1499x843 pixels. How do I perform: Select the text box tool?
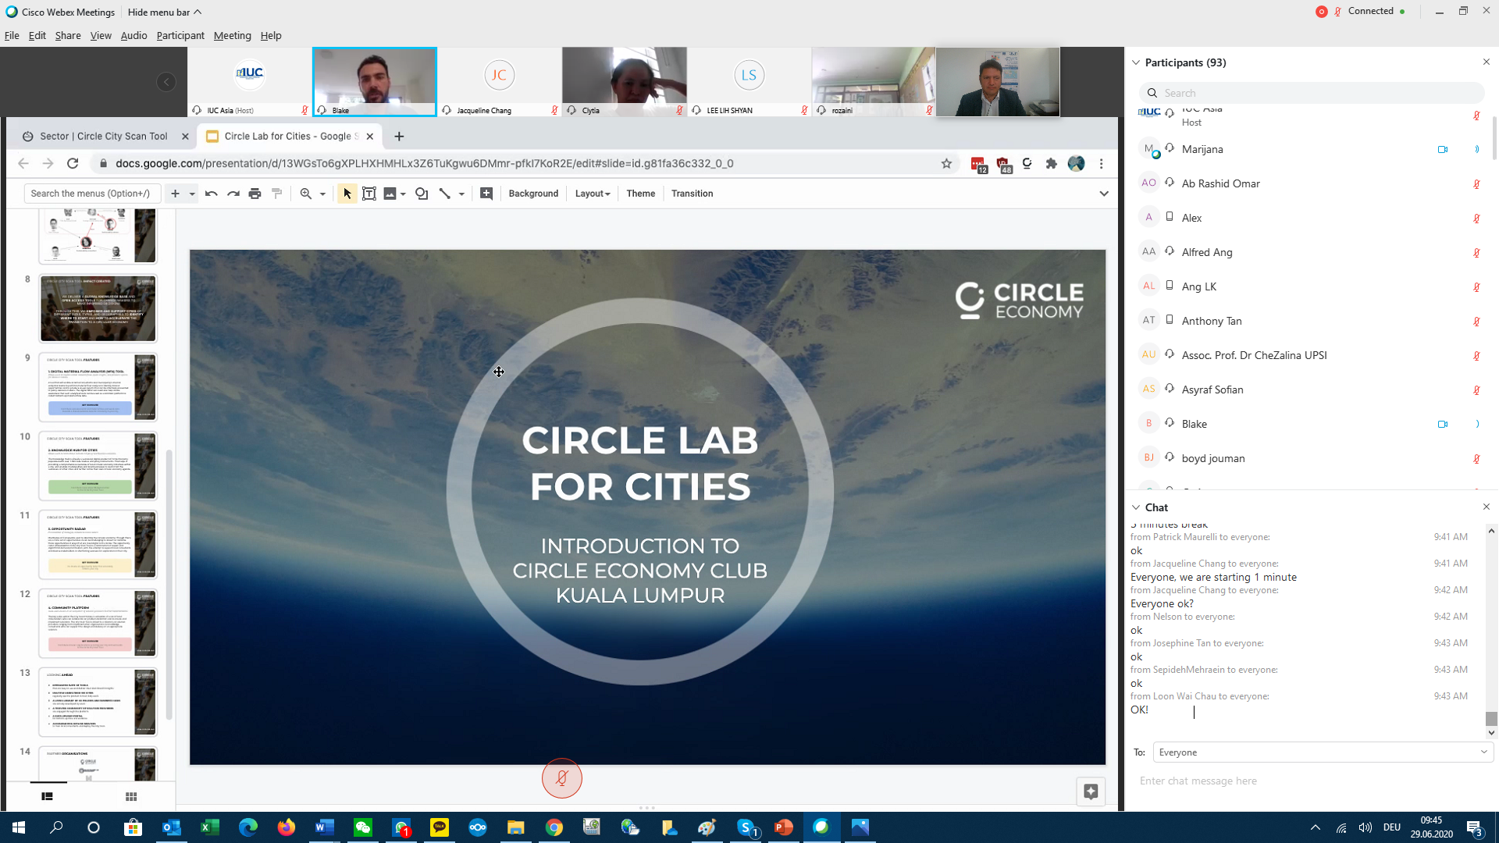(x=369, y=194)
